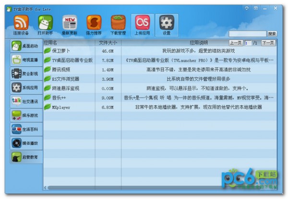288x199 pixels.
Task: Click the 3.96M file size cell
Action: tap(108, 79)
